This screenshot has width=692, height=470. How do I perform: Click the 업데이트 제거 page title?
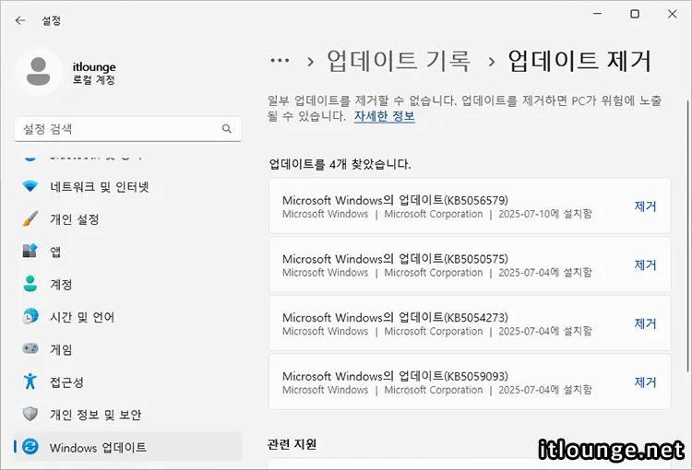pyautogui.click(x=579, y=61)
